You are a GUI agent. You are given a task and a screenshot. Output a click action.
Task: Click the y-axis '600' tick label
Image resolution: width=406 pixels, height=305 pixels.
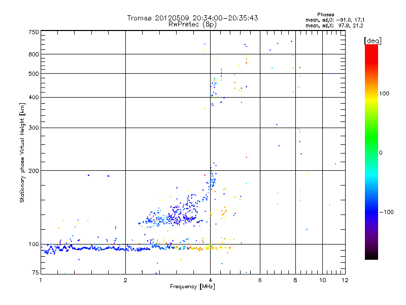point(33,54)
